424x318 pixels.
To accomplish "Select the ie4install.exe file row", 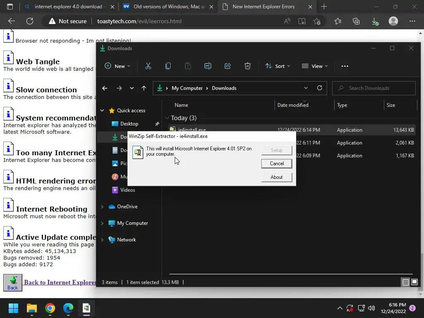I will 291,130.
